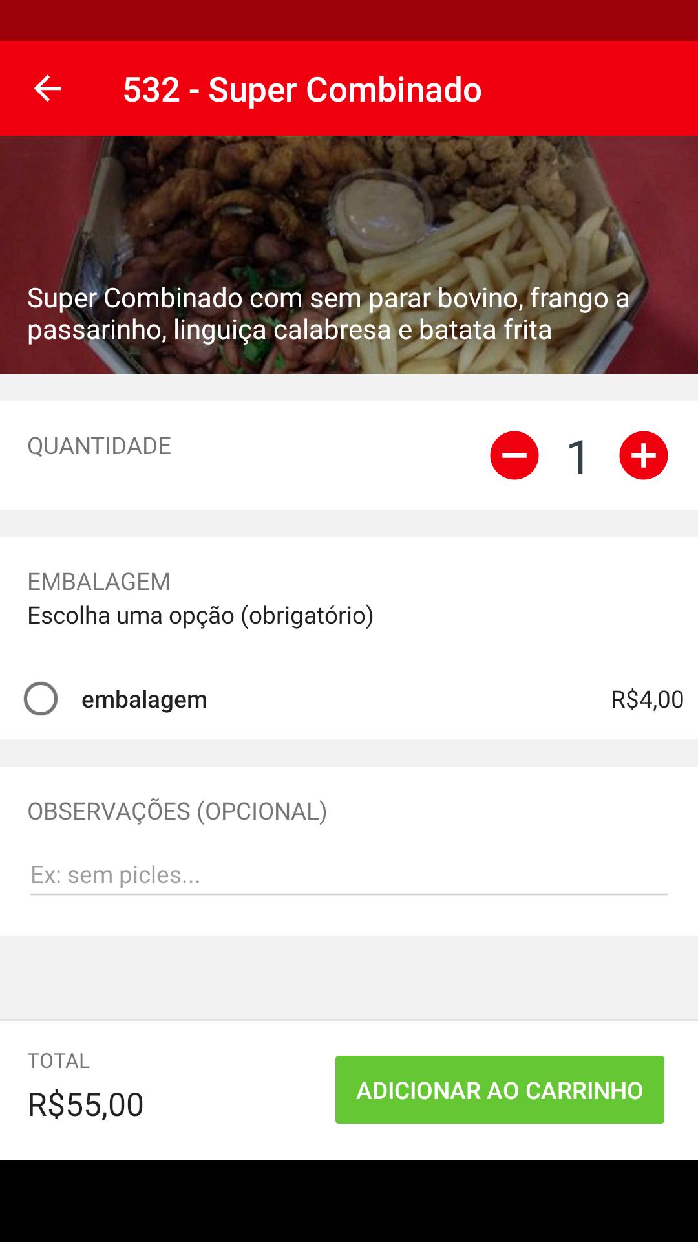Tap the embalagem option label
The height and width of the screenshot is (1242, 698).
click(144, 699)
